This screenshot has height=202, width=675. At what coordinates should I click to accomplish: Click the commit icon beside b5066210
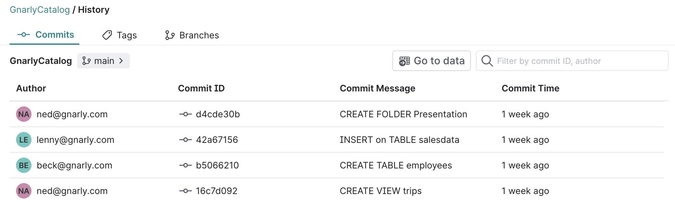pyautogui.click(x=185, y=165)
